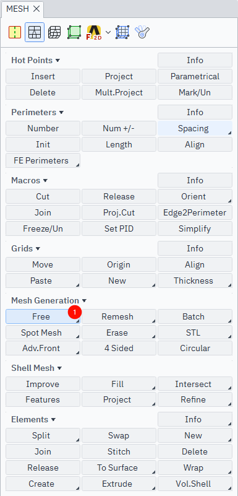Open dropdown arrow next to the F2D icon
The height and width of the screenshot is (496, 238).
[x=108, y=32]
